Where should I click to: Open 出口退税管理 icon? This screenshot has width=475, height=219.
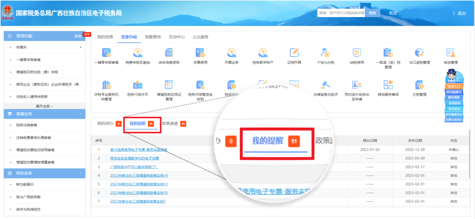pyautogui.click(x=419, y=53)
